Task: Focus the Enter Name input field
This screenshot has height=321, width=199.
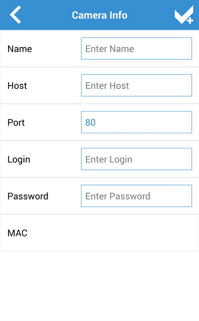Action: [x=136, y=49]
